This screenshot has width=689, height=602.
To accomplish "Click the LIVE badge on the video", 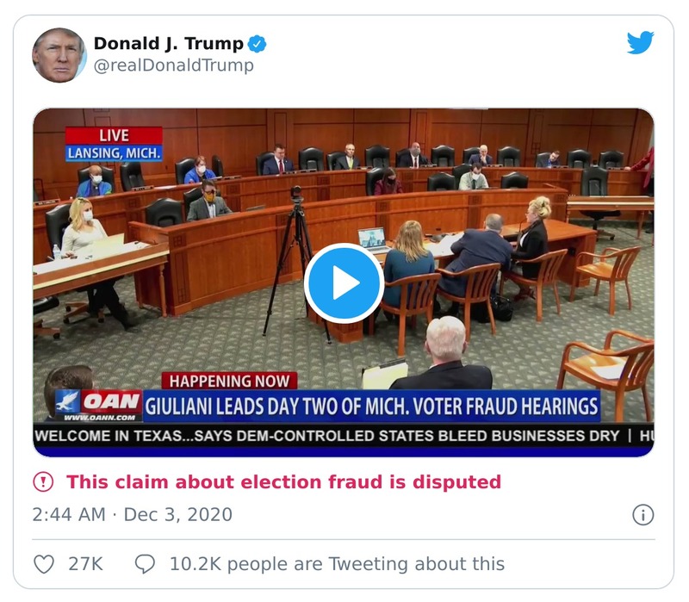I will click(x=115, y=135).
